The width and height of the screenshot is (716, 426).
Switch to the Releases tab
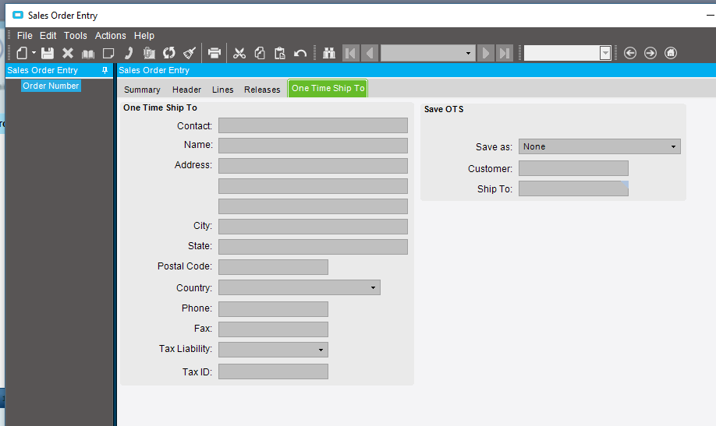coord(262,90)
